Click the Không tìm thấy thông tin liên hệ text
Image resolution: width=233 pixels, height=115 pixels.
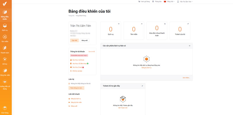81,84
